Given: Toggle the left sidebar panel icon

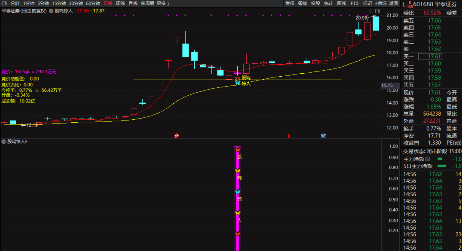Looking at the screenshot, I should coord(4,3).
